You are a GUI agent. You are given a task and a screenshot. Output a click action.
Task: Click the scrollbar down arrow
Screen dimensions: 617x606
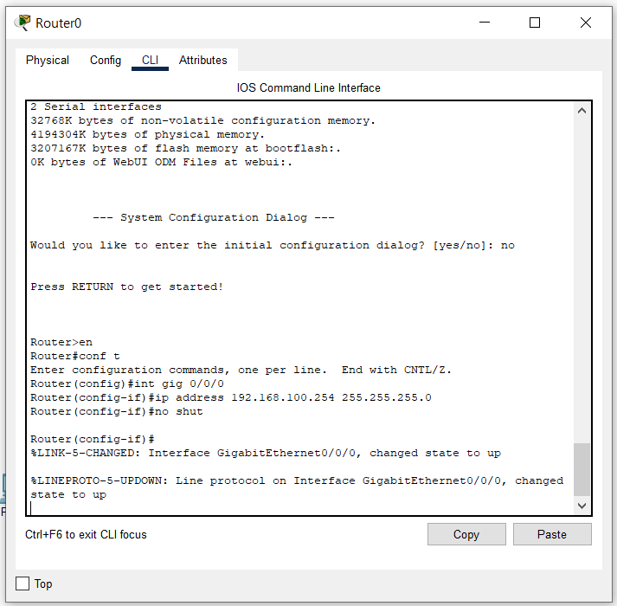tap(582, 506)
